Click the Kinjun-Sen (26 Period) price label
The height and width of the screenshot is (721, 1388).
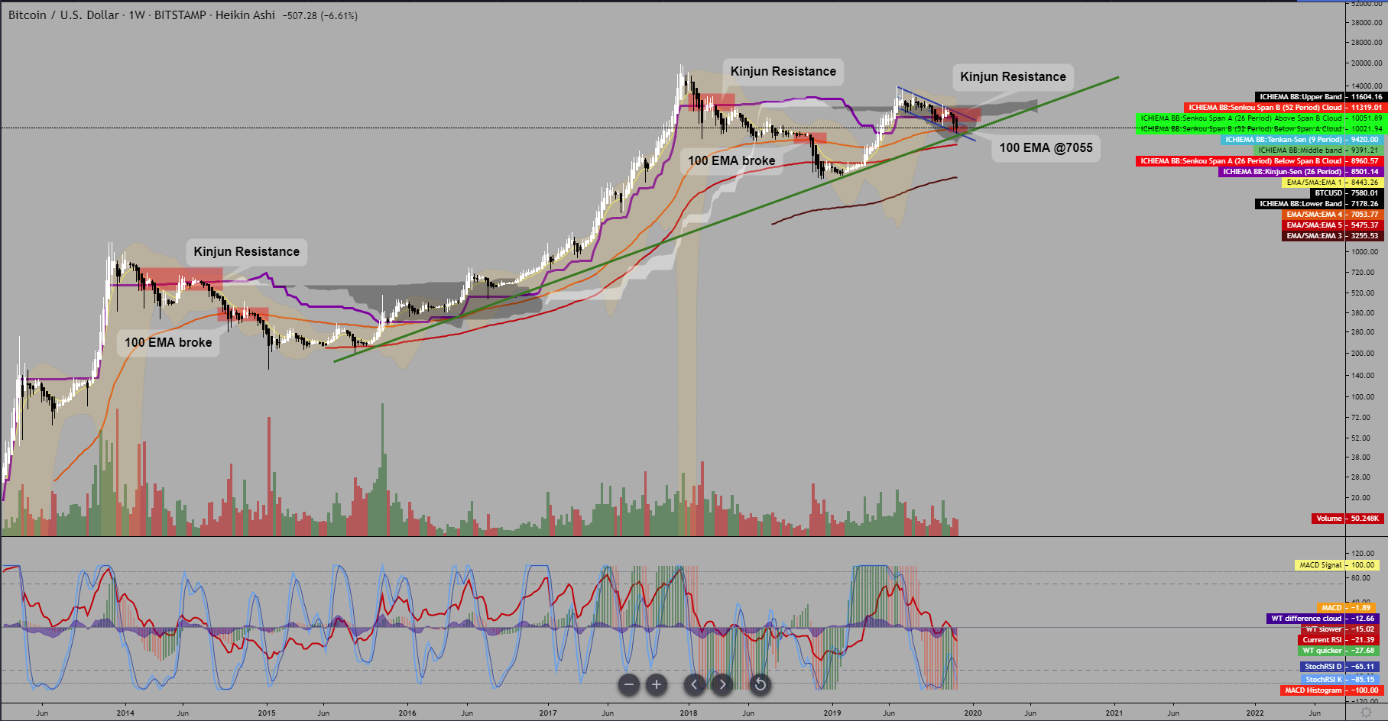(x=1301, y=172)
